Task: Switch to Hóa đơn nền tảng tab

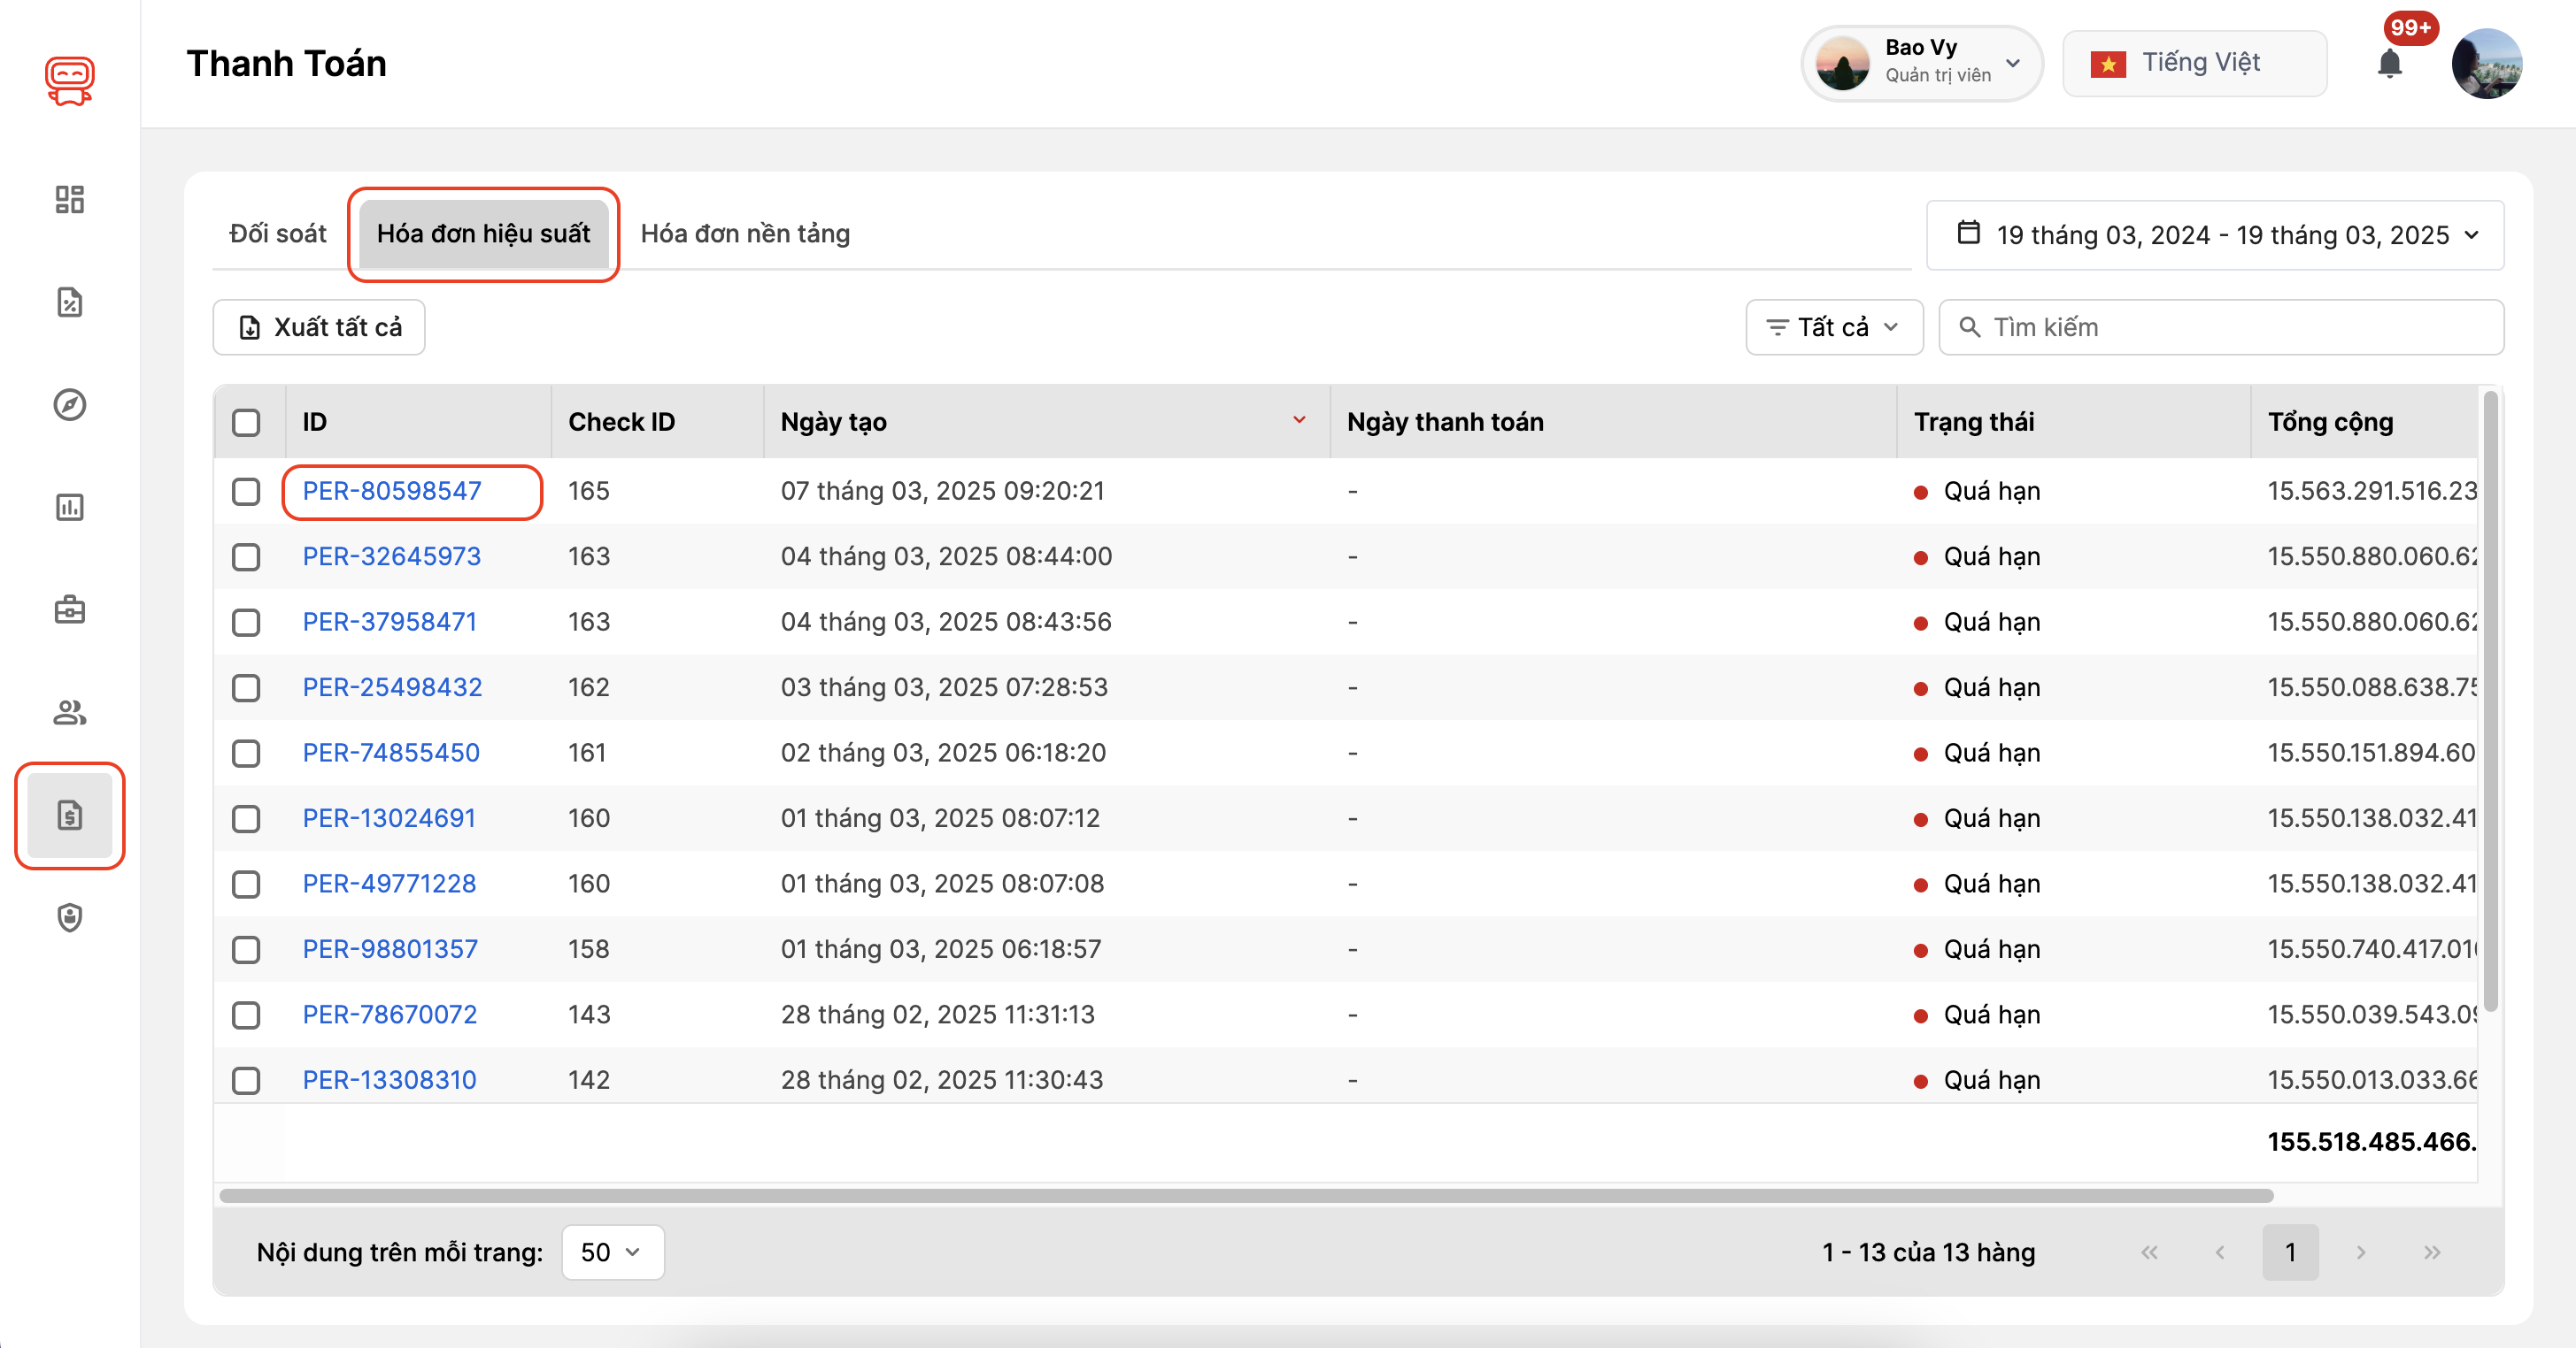Action: [745, 234]
